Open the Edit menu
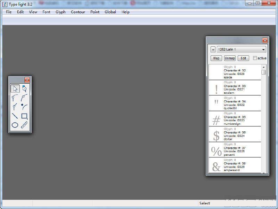This screenshot has height=209, width=278. click(20, 12)
